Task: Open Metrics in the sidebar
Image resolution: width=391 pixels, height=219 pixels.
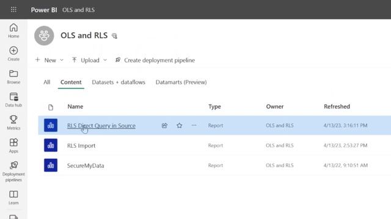Action: [x=13, y=123]
